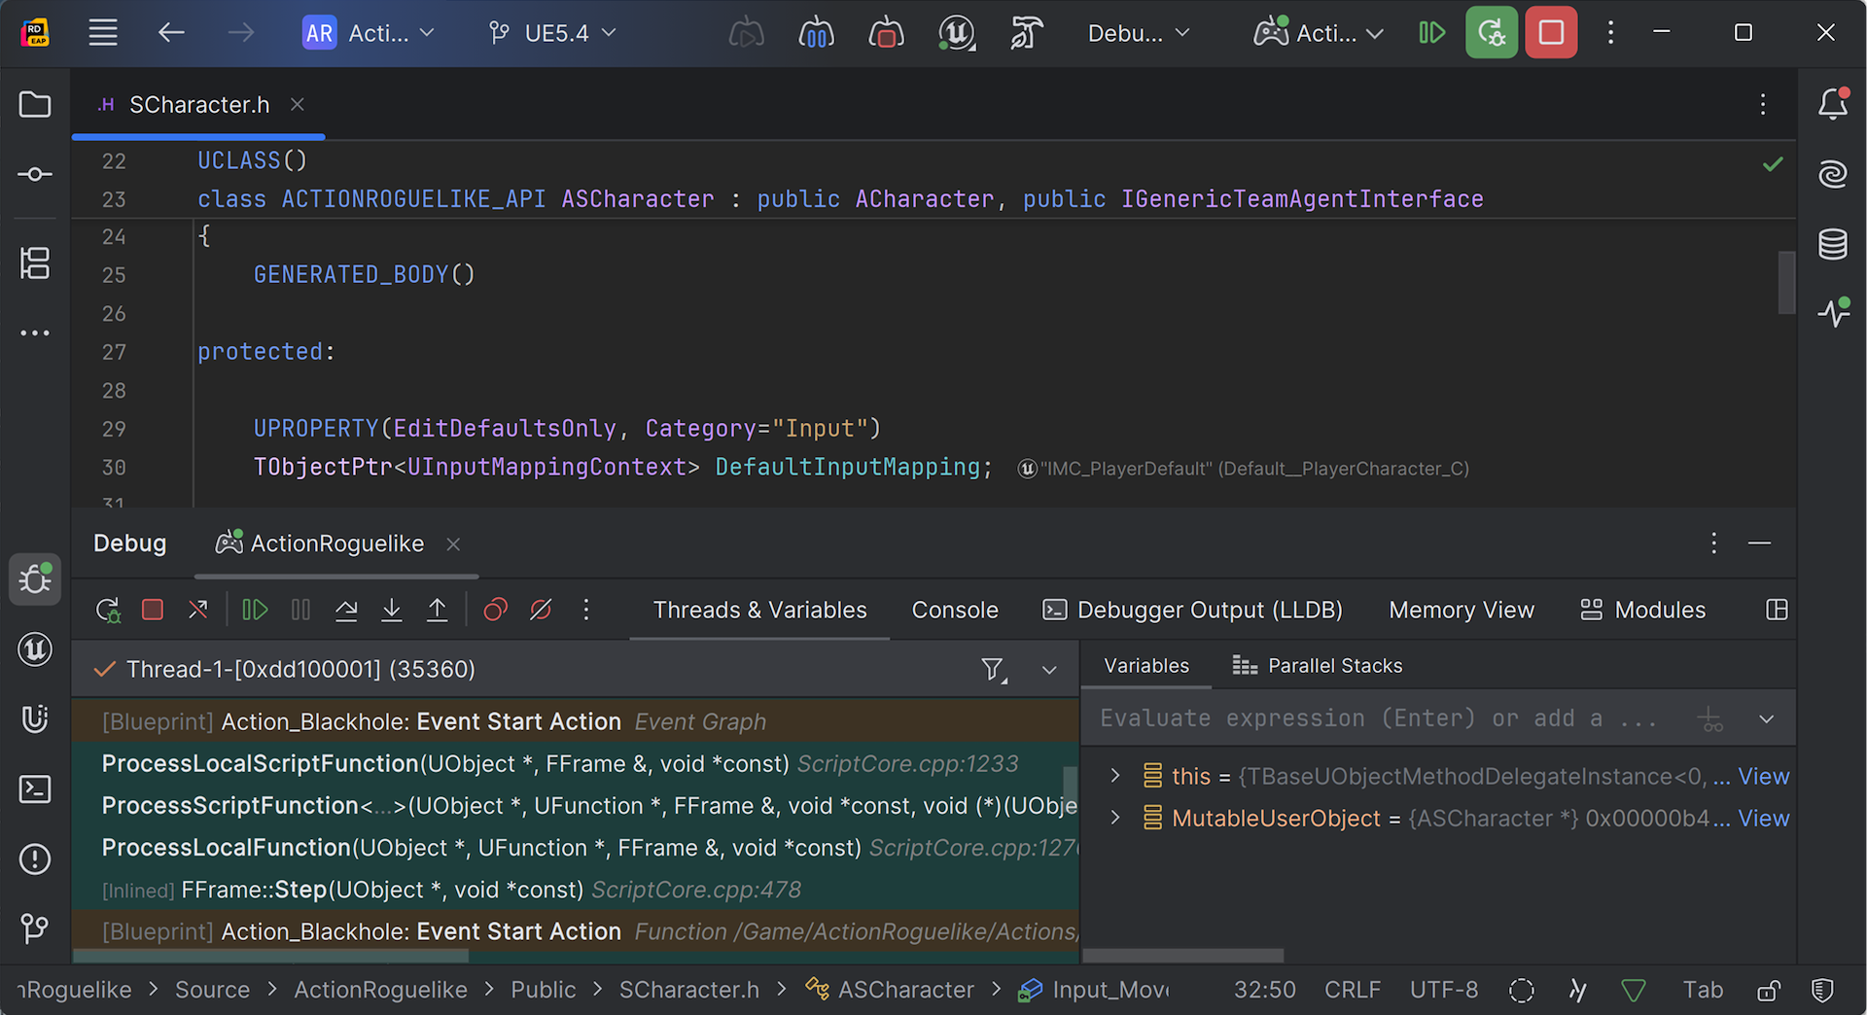1867x1015 pixels.
Task: Switch to the Memory View tab
Action: tap(1461, 611)
